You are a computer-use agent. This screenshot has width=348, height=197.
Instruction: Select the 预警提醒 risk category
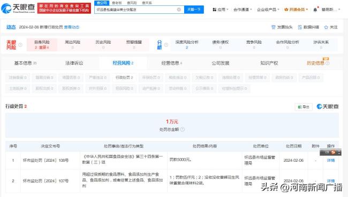(x=134, y=45)
